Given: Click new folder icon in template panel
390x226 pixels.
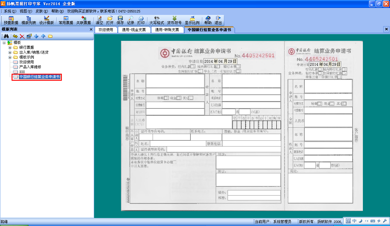Looking at the screenshot, I should [50, 36].
